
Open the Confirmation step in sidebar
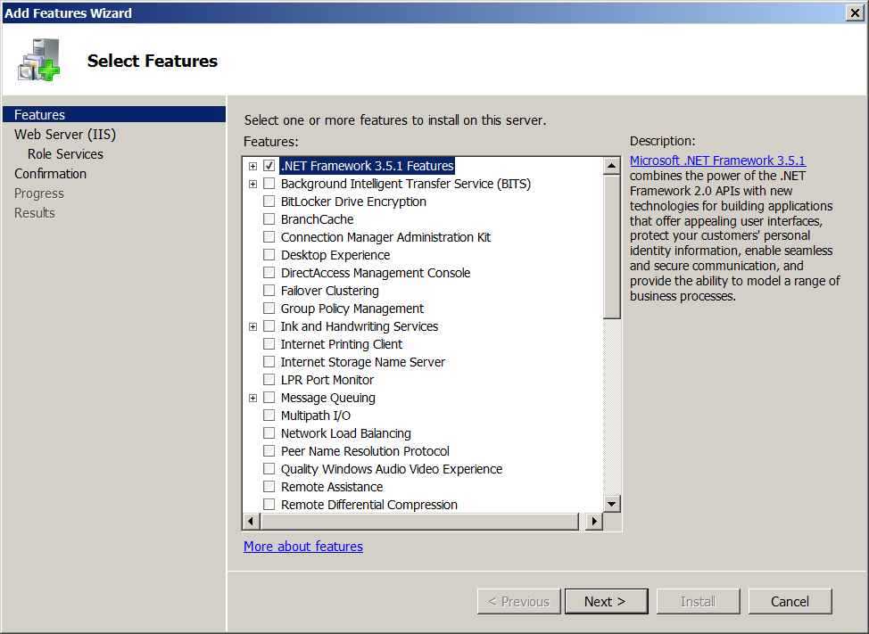50,174
